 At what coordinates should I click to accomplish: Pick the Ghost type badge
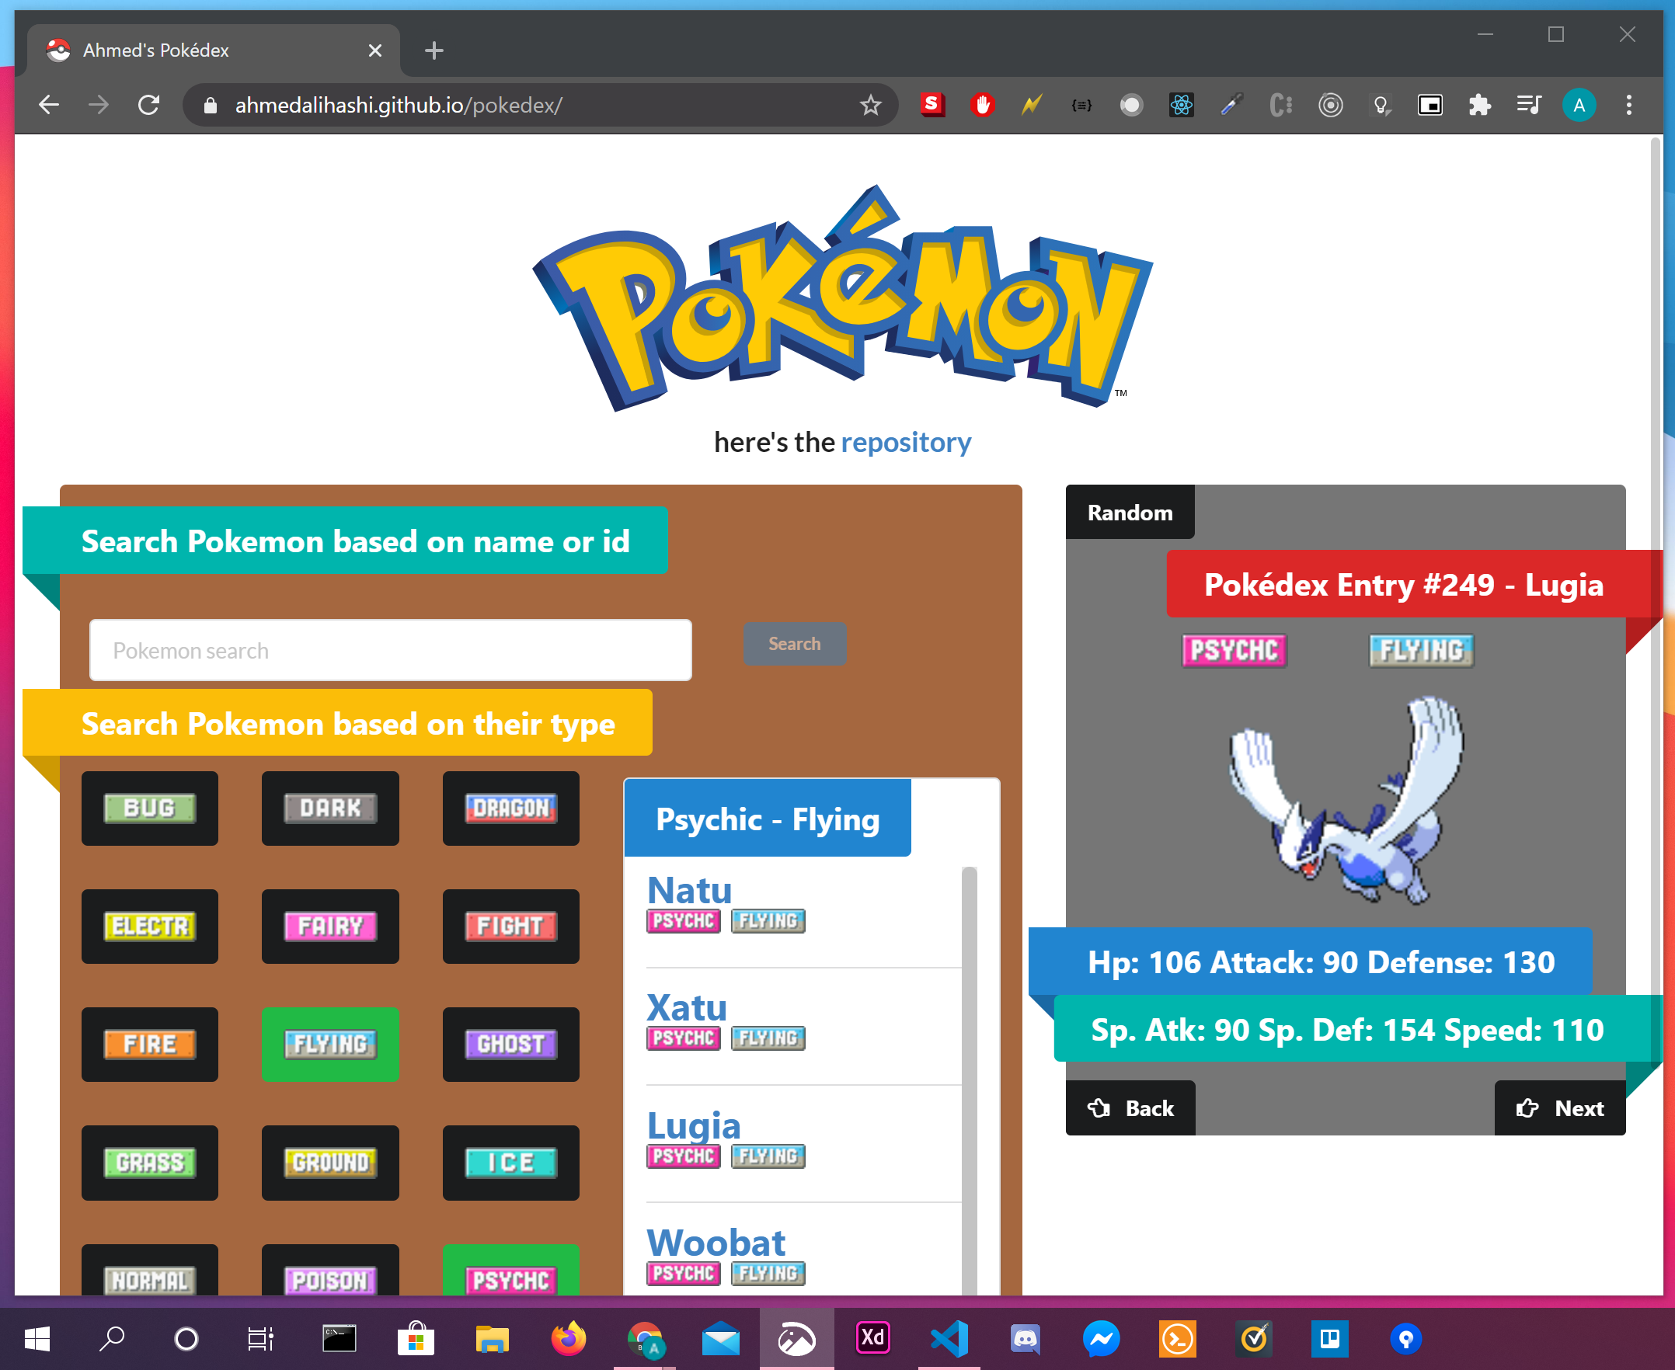(510, 1044)
